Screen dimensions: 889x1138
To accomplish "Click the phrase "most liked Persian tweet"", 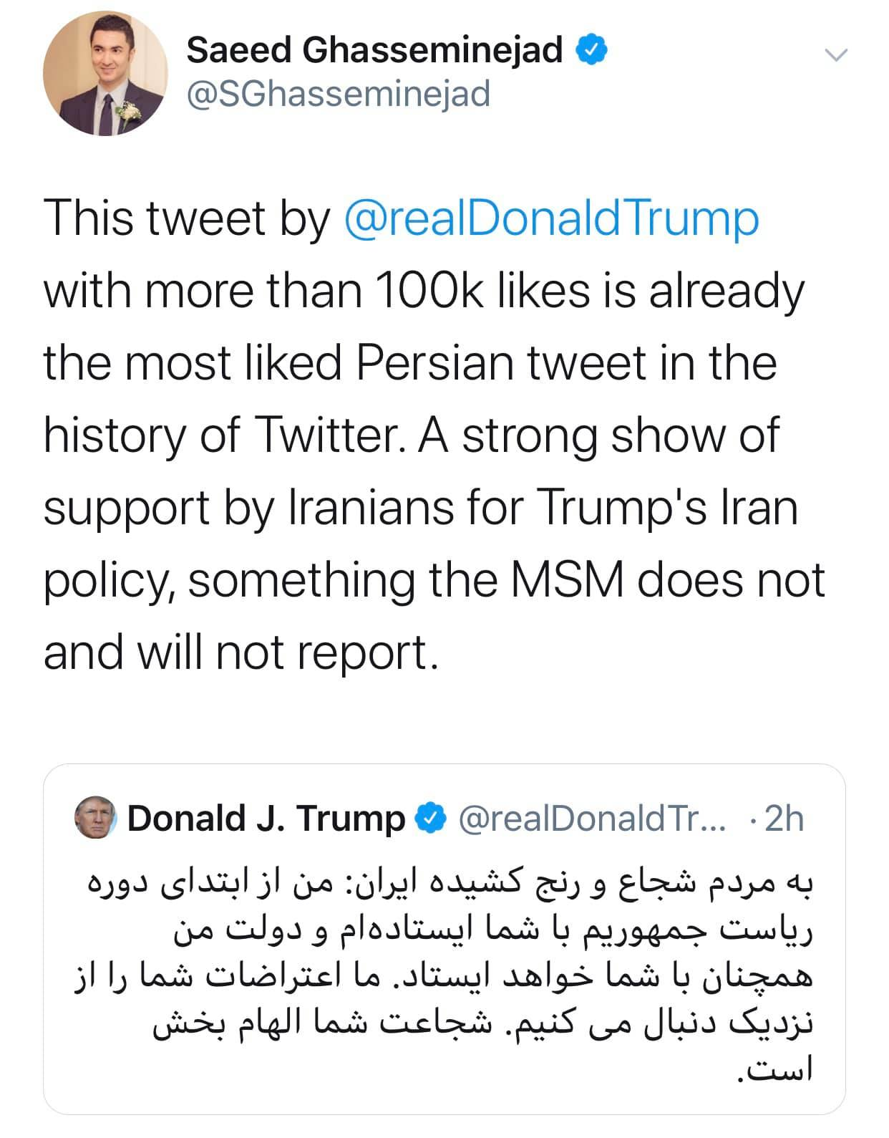I will pyautogui.click(x=366, y=362).
